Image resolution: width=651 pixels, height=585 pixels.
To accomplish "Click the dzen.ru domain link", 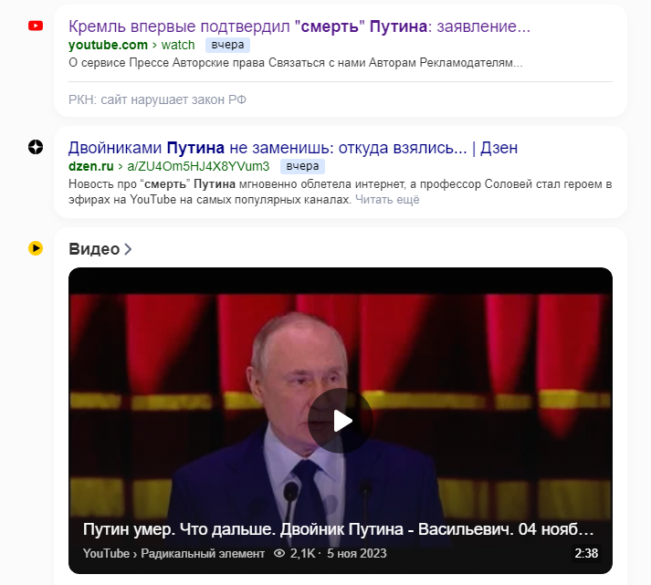I will pyautogui.click(x=91, y=166).
